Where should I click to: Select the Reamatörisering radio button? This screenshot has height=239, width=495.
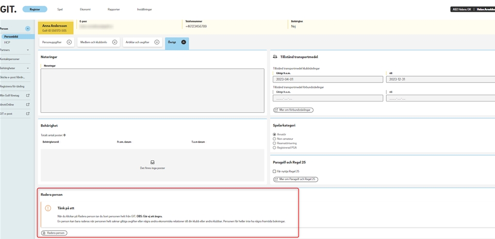pyautogui.click(x=274, y=143)
